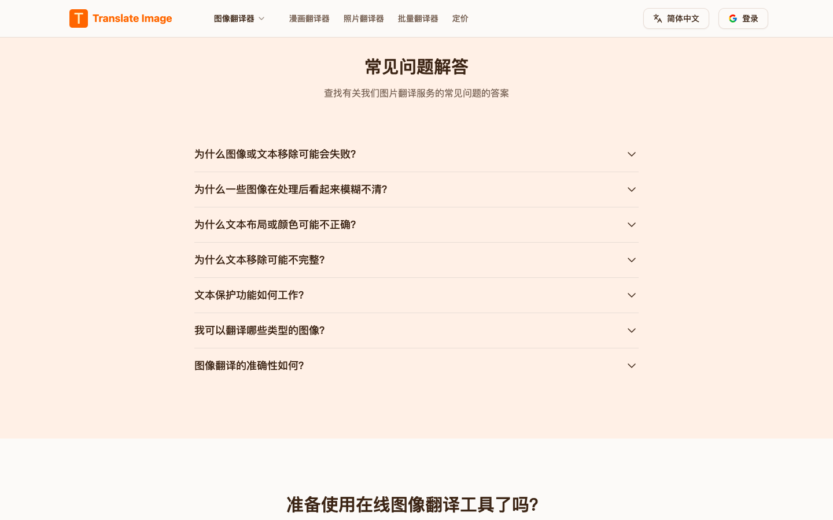Click chevron for 图像翻译的准确性如何 row

pyautogui.click(x=632, y=366)
